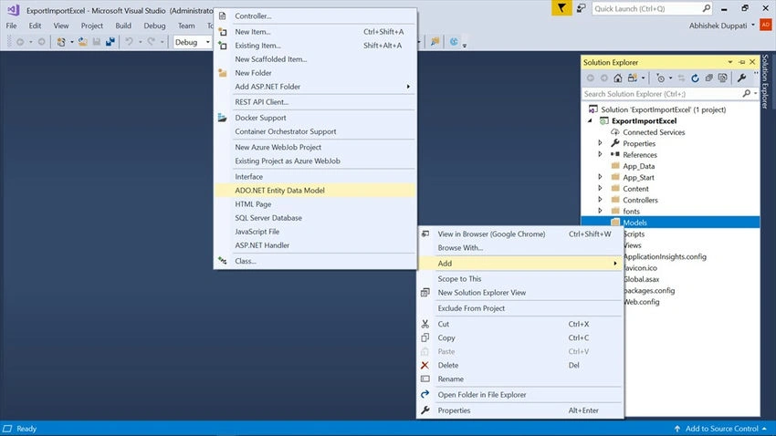Open user account dropdown next to Abhishek Duppati
This screenshot has height=436, width=776.
753,26
